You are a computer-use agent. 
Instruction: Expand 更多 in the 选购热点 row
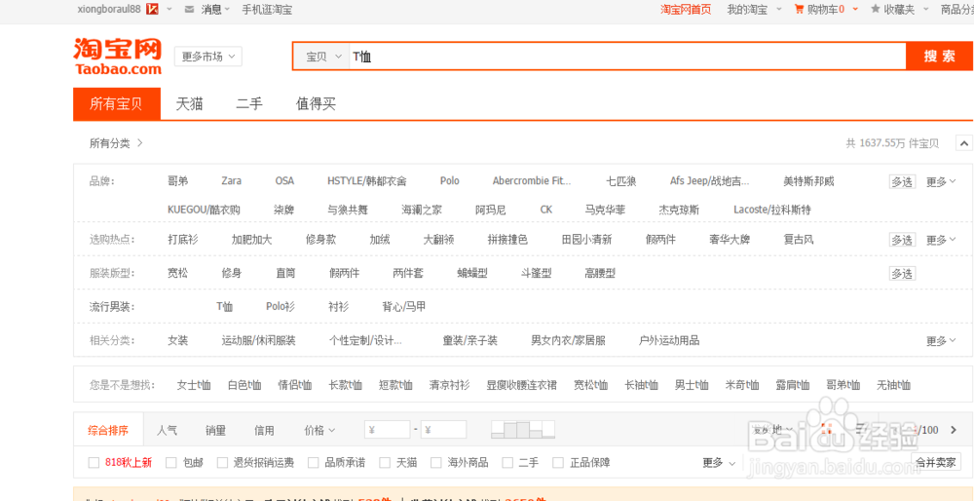[x=941, y=240]
